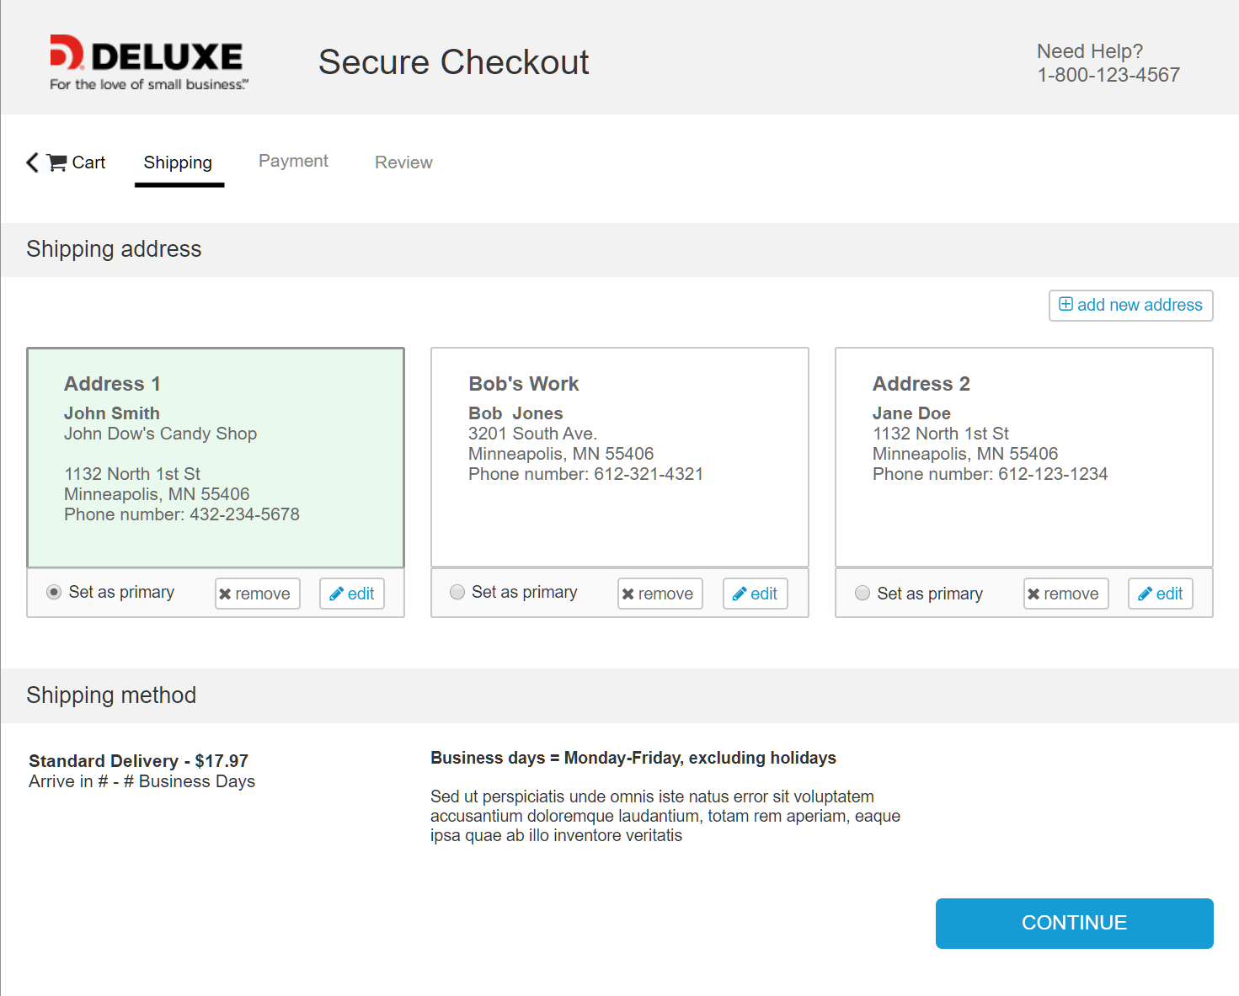Set Address 2 as primary address
The image size is (1239, 996).
click(x=862, y=594)
